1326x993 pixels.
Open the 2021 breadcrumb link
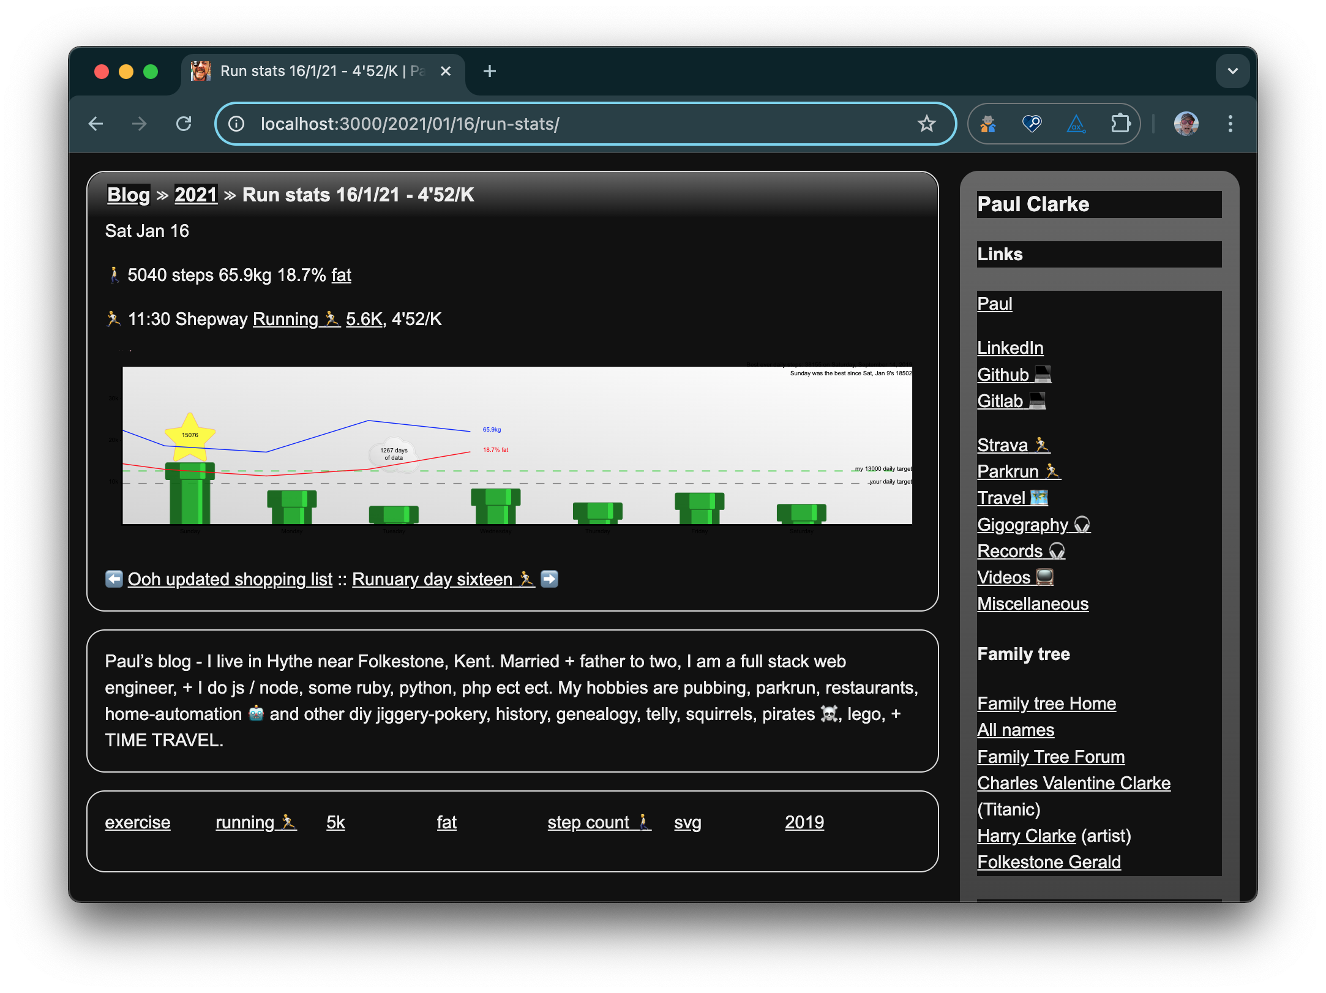(x=196, y=195)
